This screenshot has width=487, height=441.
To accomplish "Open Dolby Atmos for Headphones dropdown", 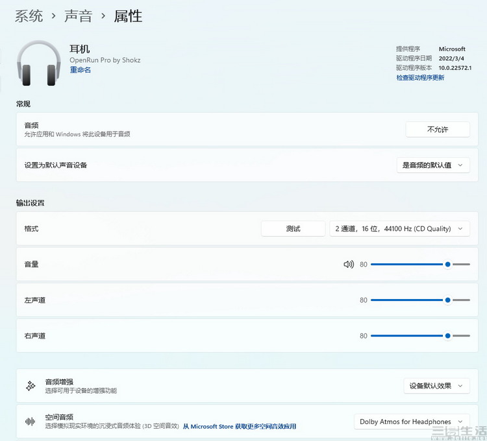I will (412, 422).
